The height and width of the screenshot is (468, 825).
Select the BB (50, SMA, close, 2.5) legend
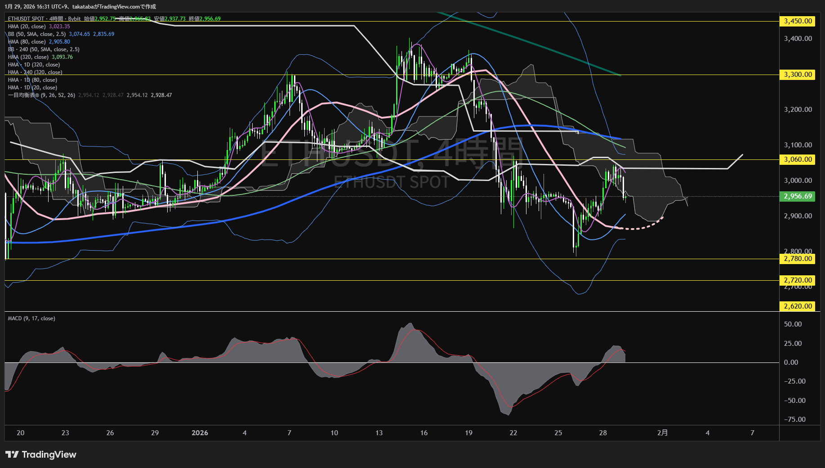(x=37, y=34)
